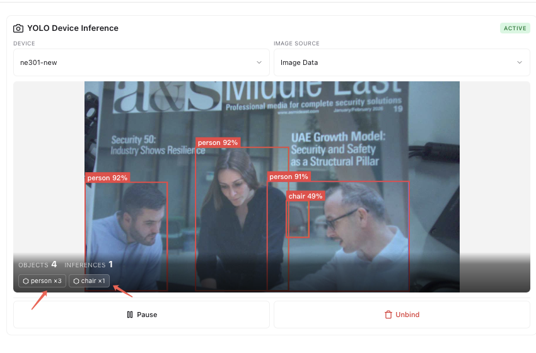Unbind the device with the red Unbind button
This screenshot has height=353, width=536.
pyautogui.click(x=402, y=315)
